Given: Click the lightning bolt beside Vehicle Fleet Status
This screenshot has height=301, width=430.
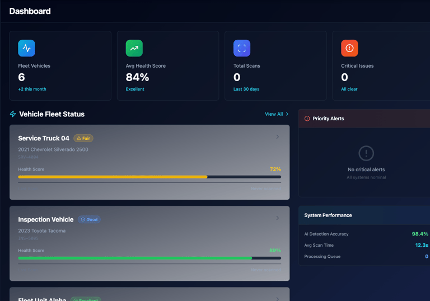Looking at the screenshot, I should click(x=13, y=114).
